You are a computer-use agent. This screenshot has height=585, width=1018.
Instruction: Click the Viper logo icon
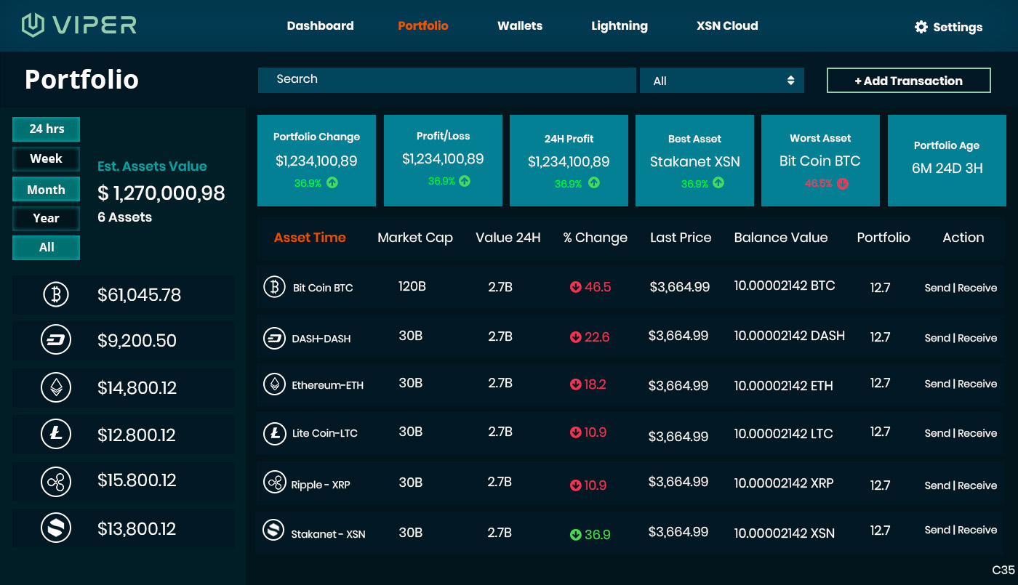[33, 25]
